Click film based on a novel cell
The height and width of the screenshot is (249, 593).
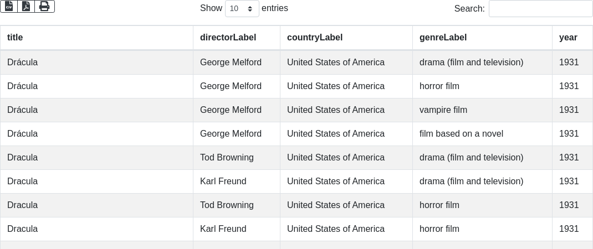click(x=461, y=134)
